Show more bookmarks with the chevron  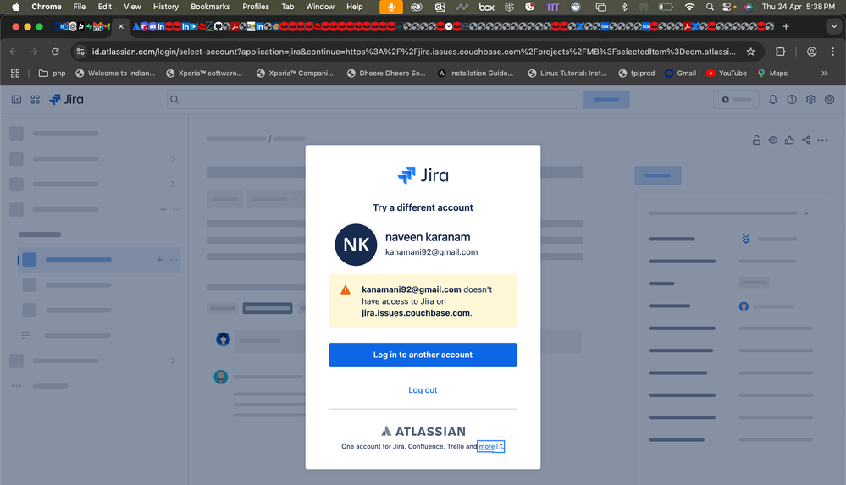825,74
